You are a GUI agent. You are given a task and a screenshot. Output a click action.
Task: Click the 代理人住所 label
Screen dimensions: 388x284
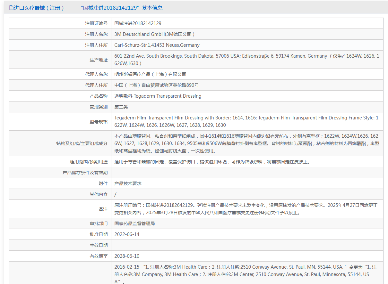(96, 85)
